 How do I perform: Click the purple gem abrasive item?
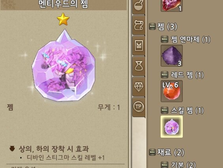172,56
